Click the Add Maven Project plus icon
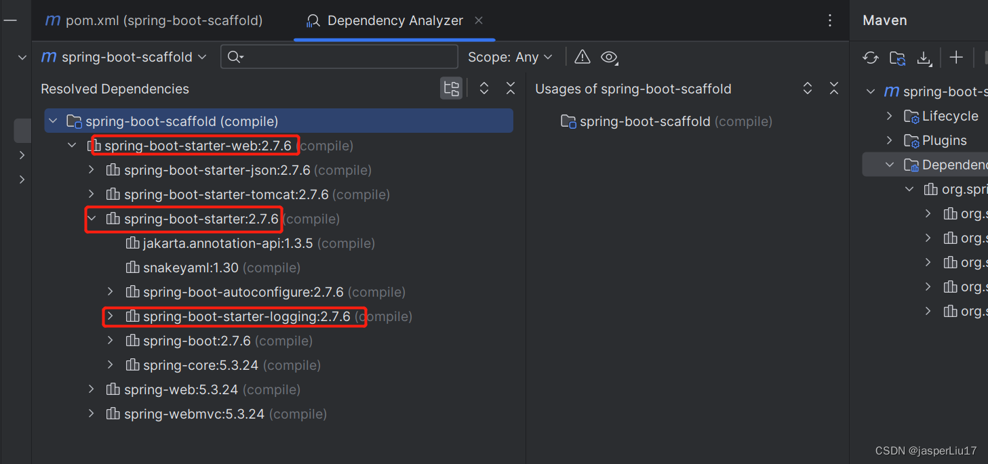The image size is (988, 464). click(x=956, y=58)
